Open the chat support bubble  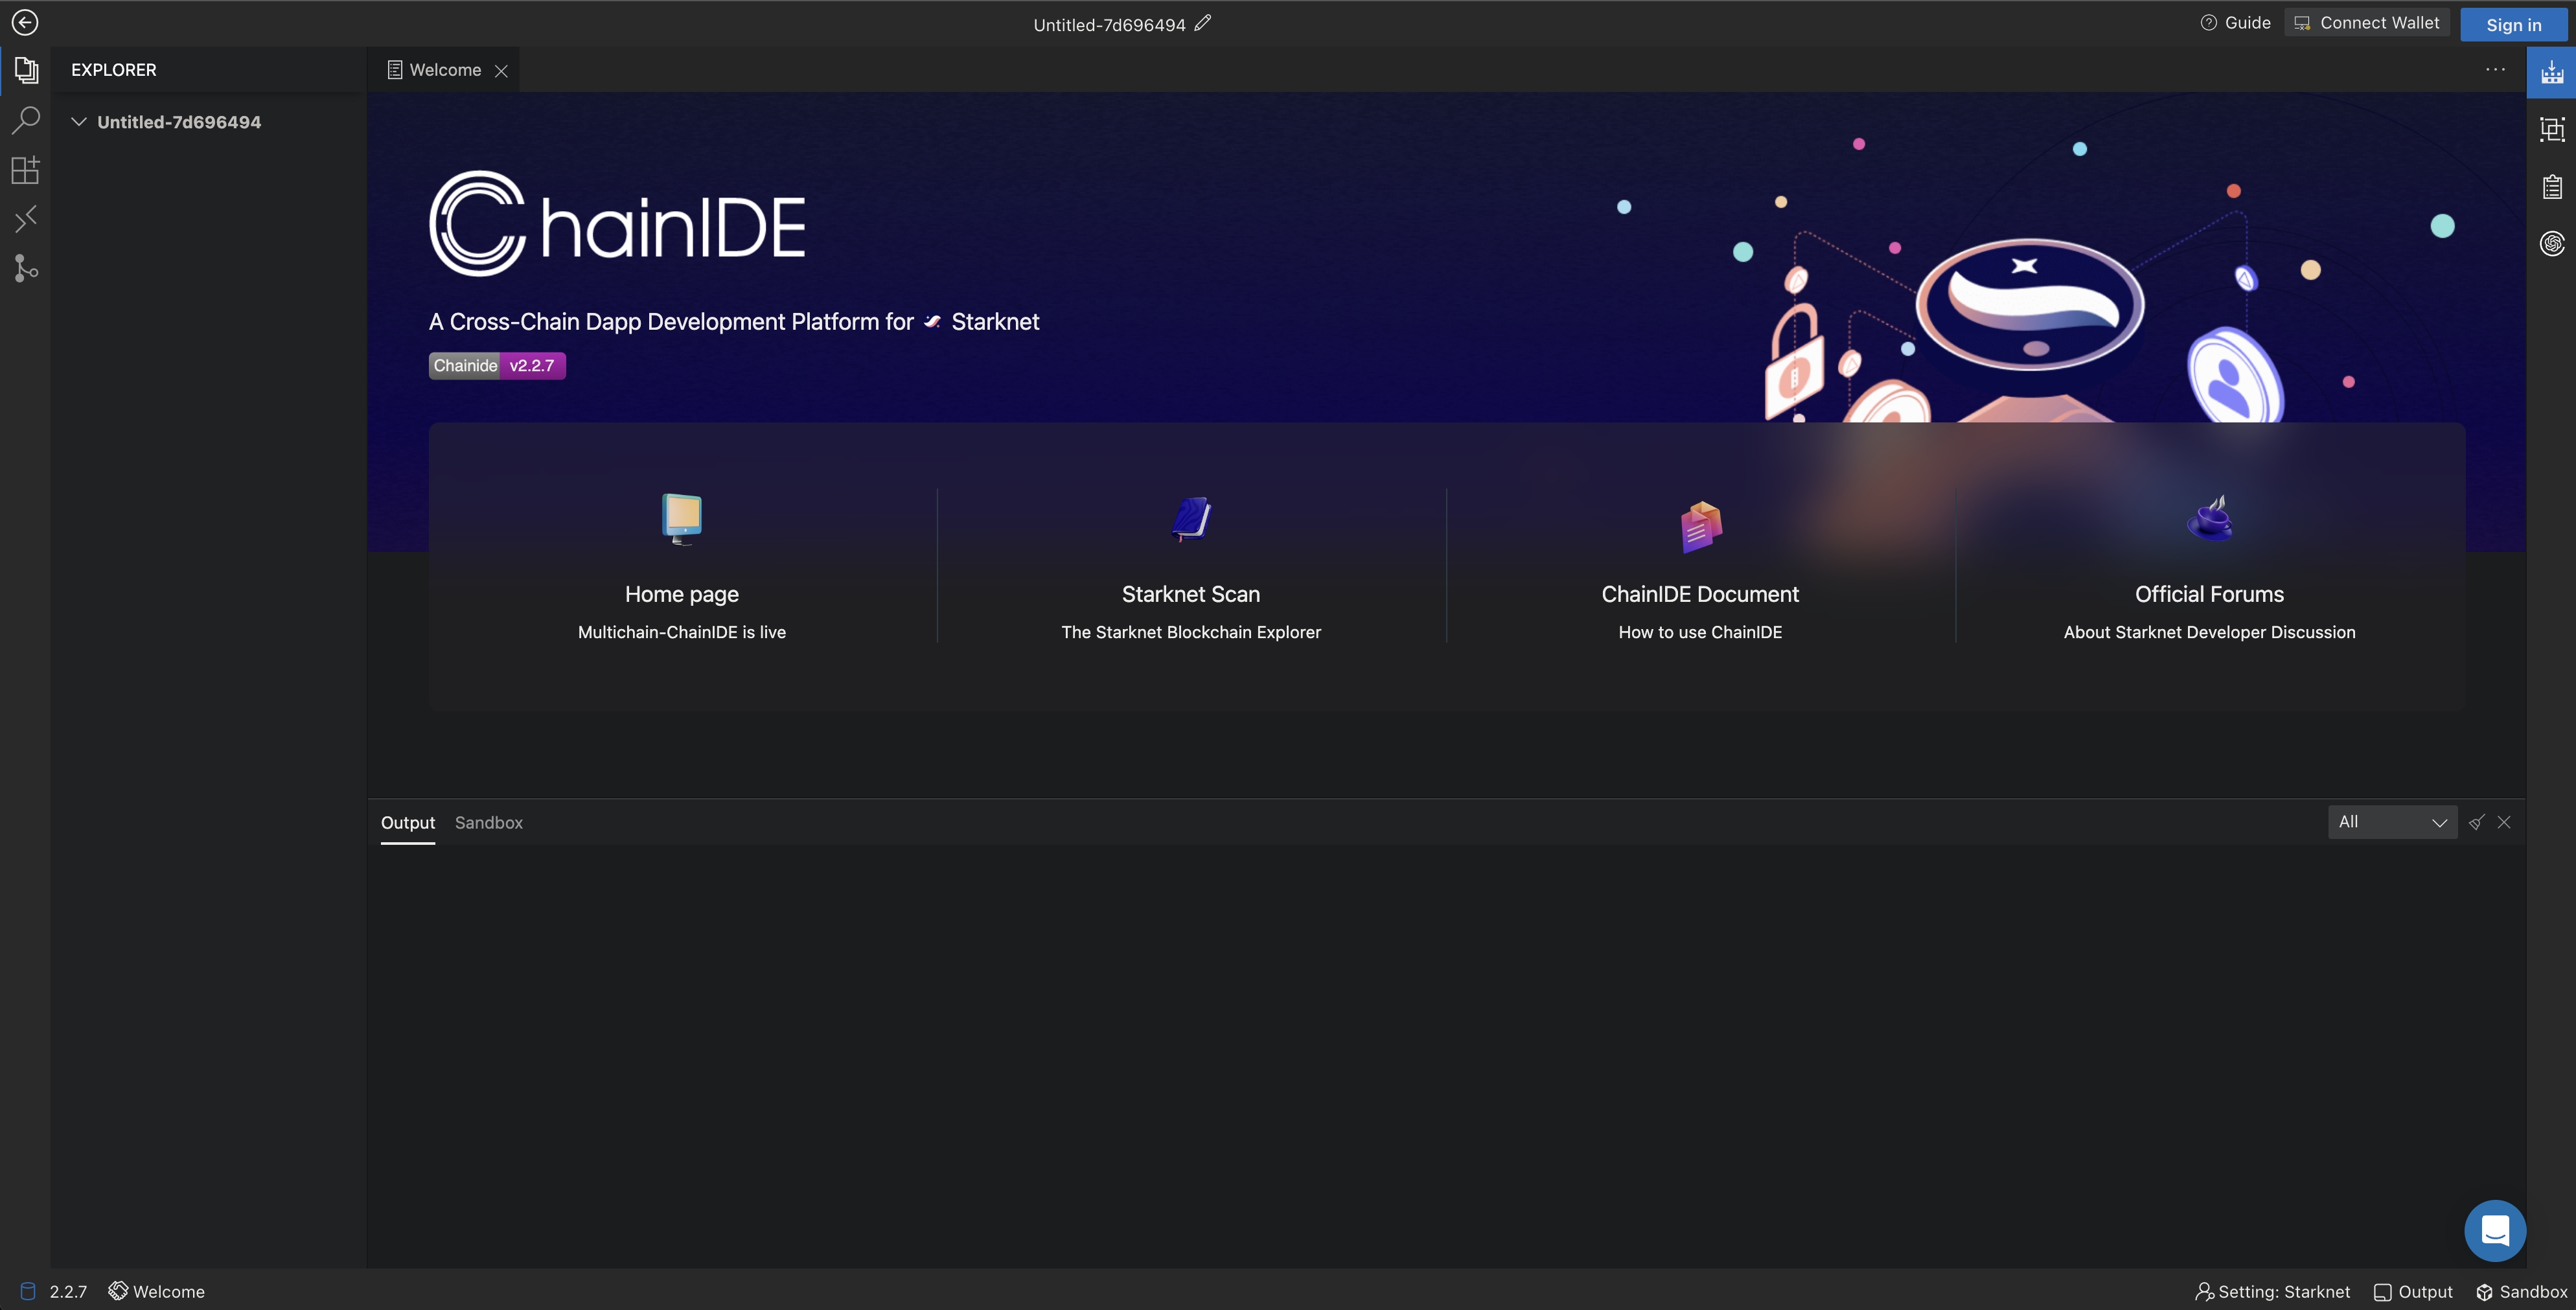[2494, 1230]
